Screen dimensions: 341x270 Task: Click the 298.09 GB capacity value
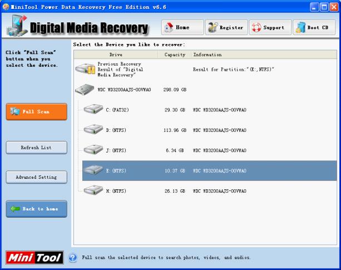(x=175, y=90)
